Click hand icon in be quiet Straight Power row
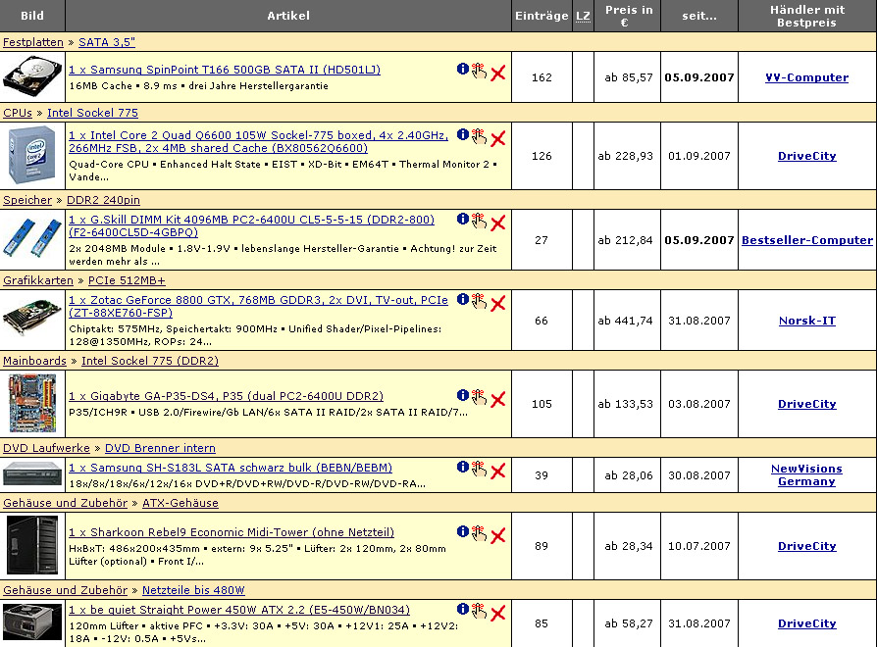877x647 pixels. coord(479,612)
